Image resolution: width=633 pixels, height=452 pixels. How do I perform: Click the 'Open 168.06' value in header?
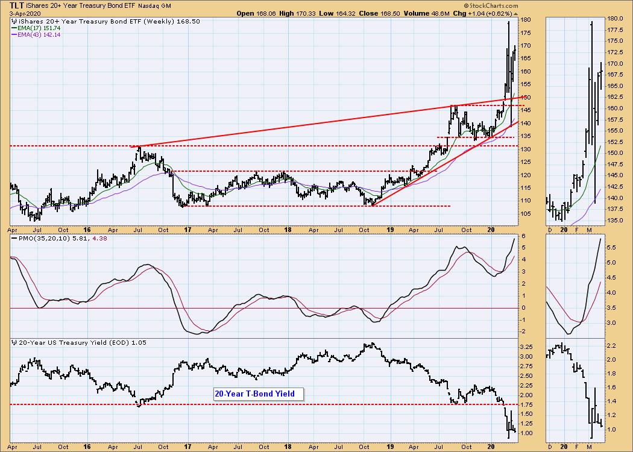point(256,13)
